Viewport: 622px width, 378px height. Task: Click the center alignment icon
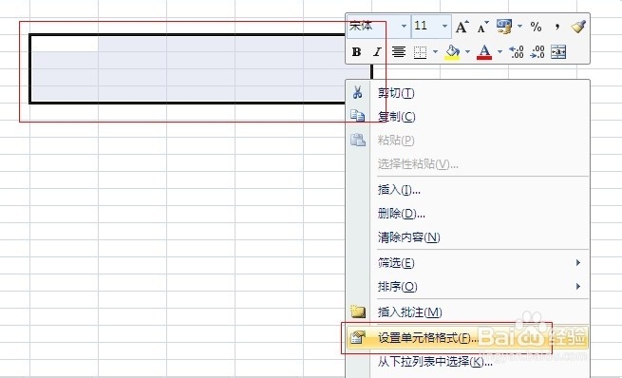point(399,52)
